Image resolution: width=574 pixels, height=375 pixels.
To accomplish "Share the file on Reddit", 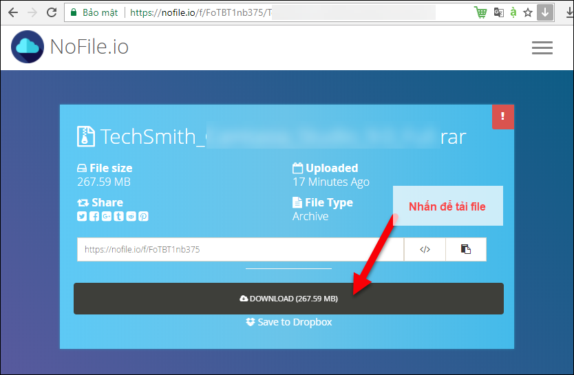I will coord(131,216).
